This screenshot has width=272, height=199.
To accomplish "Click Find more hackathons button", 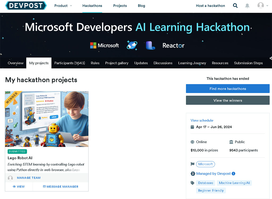I will 228,89.
